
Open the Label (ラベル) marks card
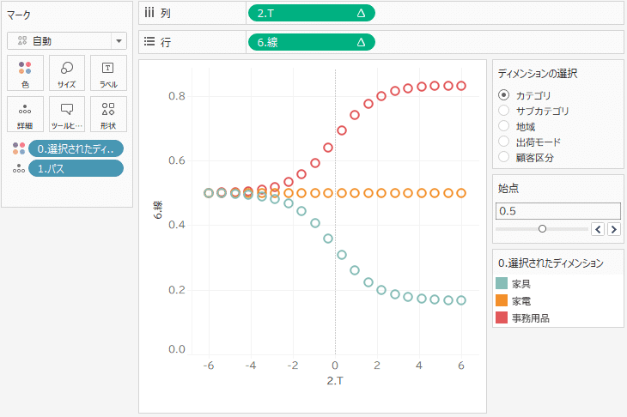tap(108, 73)
